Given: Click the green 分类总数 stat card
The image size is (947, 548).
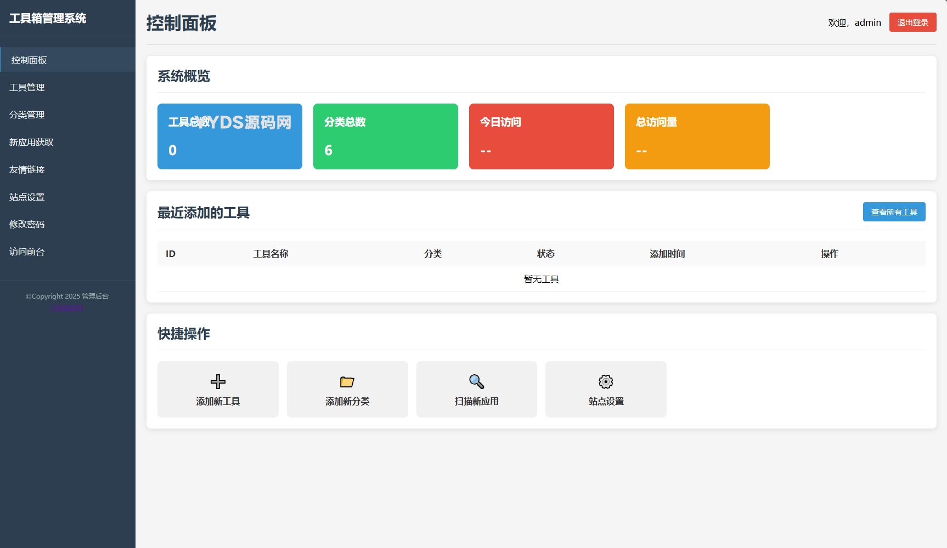Looking at the screenshot, I should (385, 136).
